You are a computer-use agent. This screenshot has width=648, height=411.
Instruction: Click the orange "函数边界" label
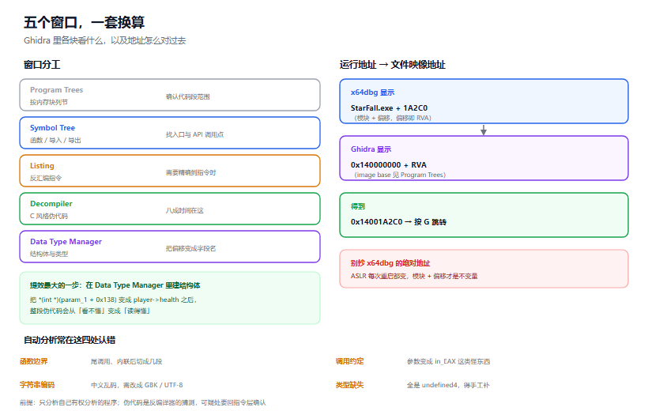point(33,361)
